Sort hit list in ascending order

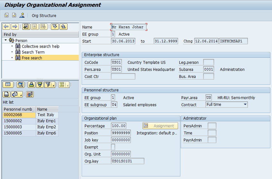coord(31,85)
